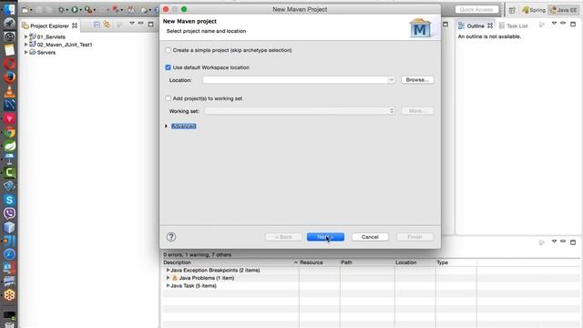Open the Location combo dropdown arrow
This screenshot has width=583, height=328.
[391, 80]
